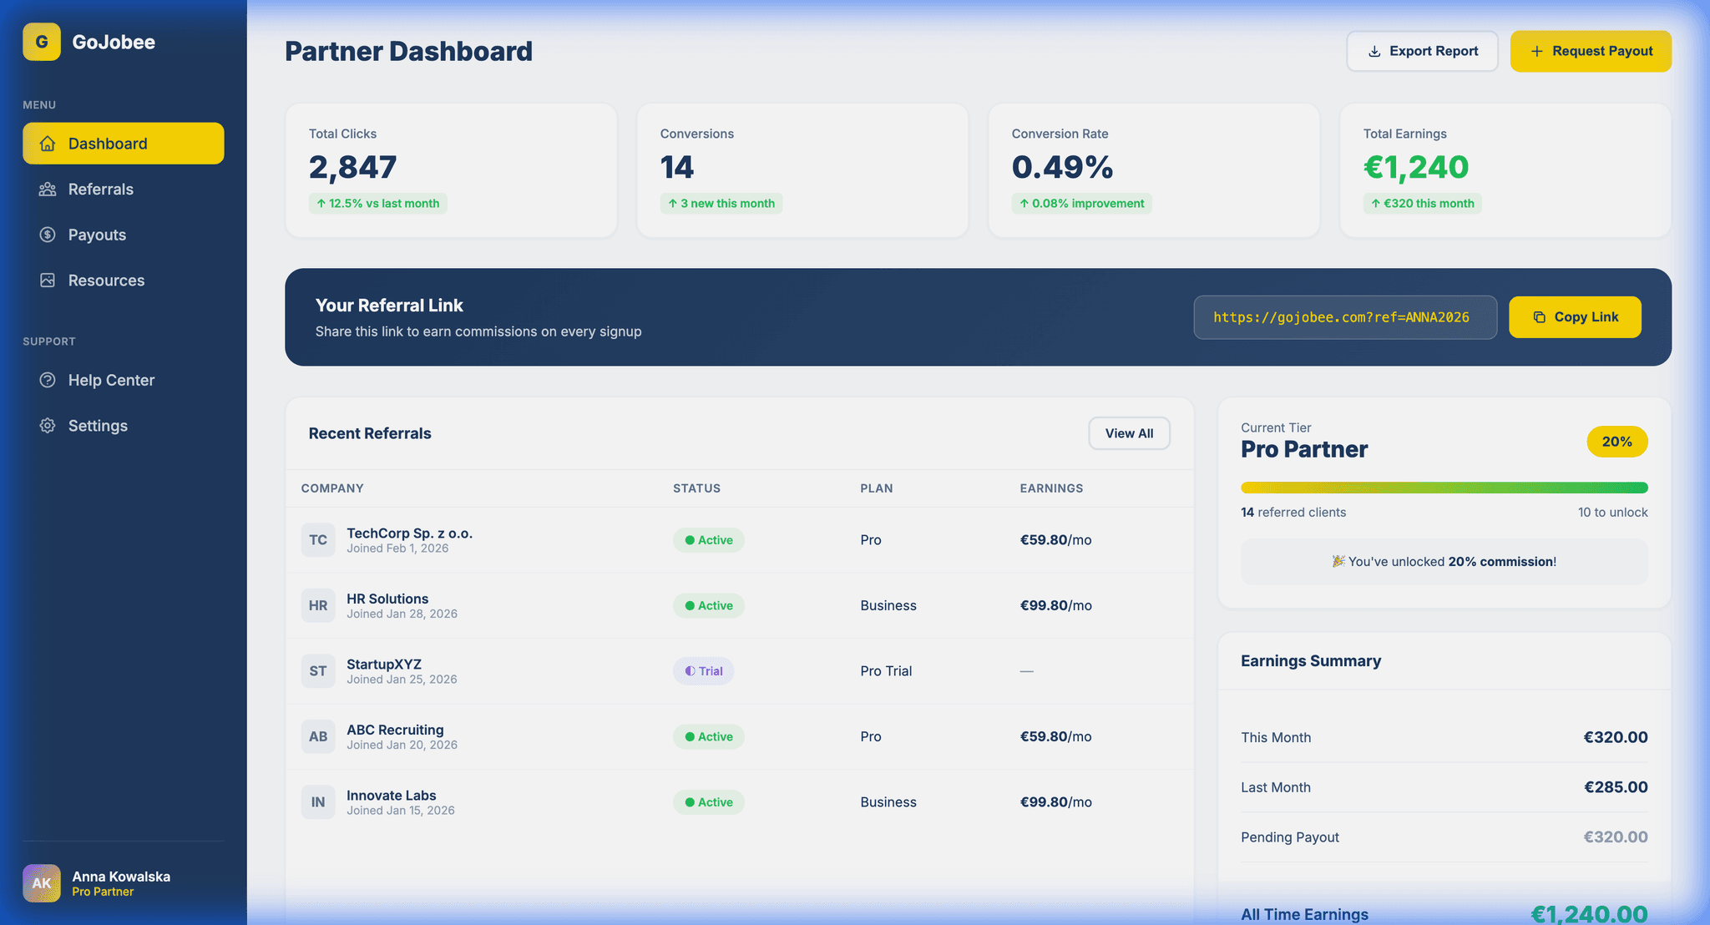Click the Resources icon in the sidebar
Screen dimensions: 1710x925
pos(48,280)
